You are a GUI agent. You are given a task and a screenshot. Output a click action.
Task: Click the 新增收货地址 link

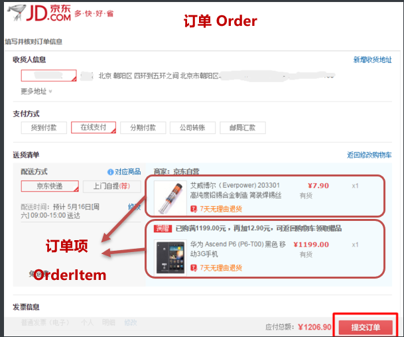tap(372, 60)
